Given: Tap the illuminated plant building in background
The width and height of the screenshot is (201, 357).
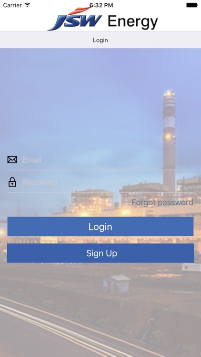Looking at the screenshot, I should (92, 201).
